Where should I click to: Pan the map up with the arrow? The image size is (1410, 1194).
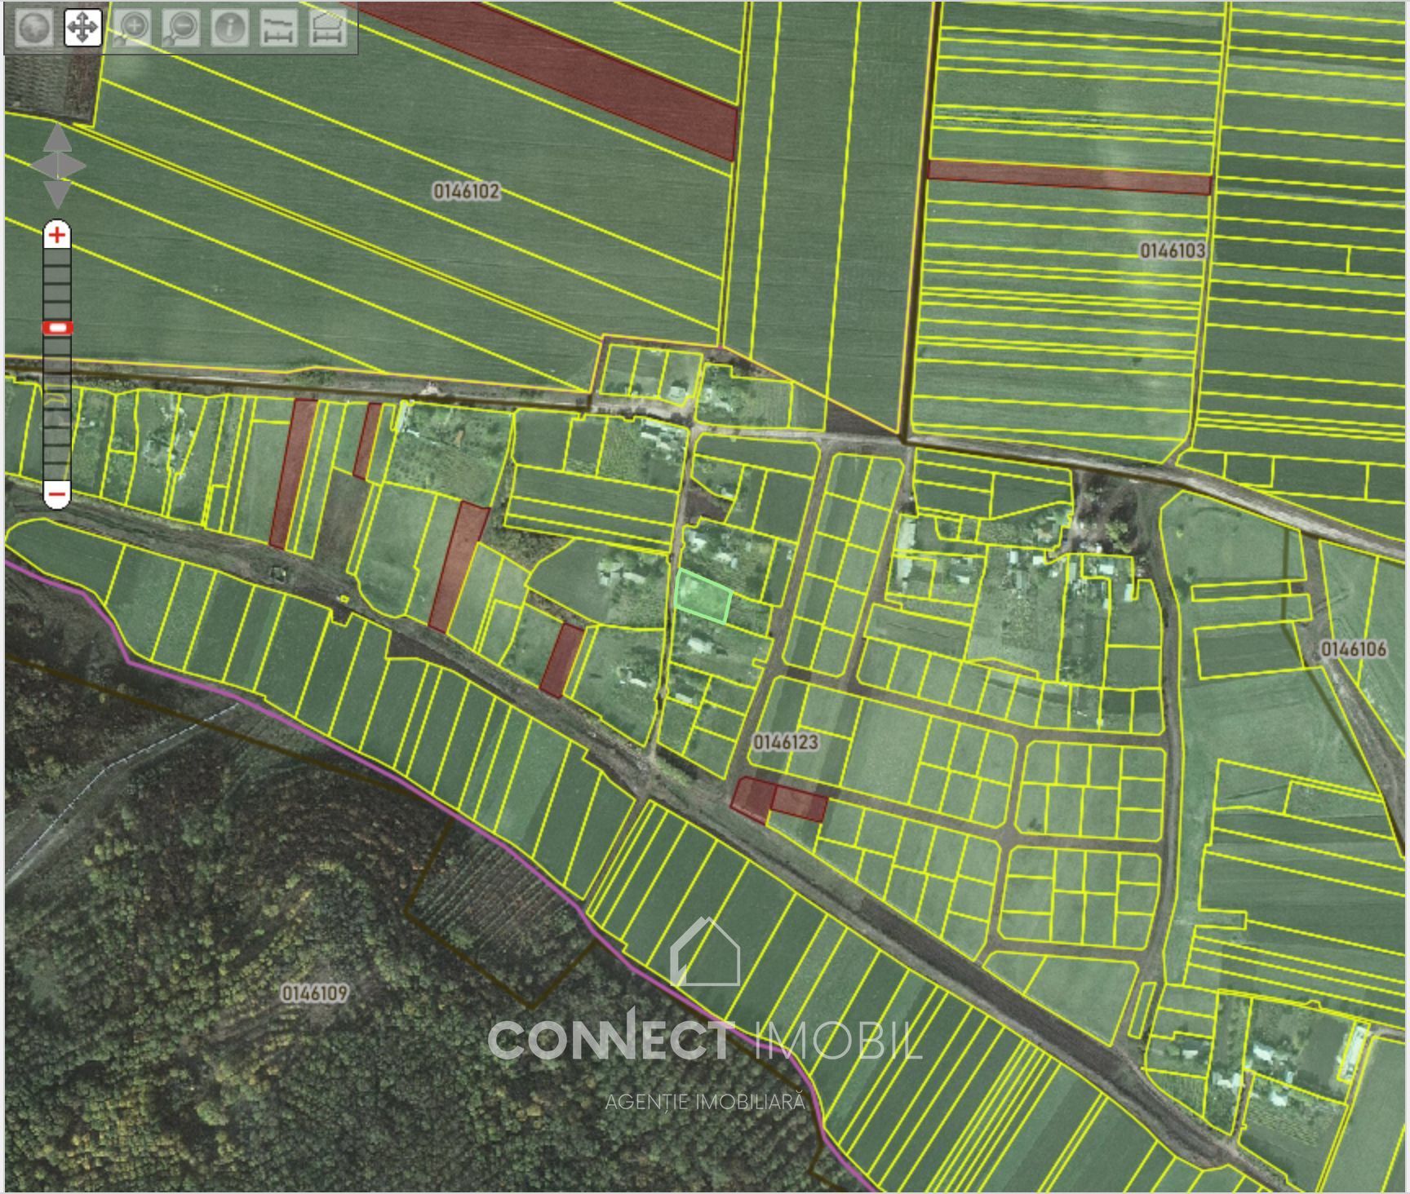pyautogui.click(x=57, y=139)
